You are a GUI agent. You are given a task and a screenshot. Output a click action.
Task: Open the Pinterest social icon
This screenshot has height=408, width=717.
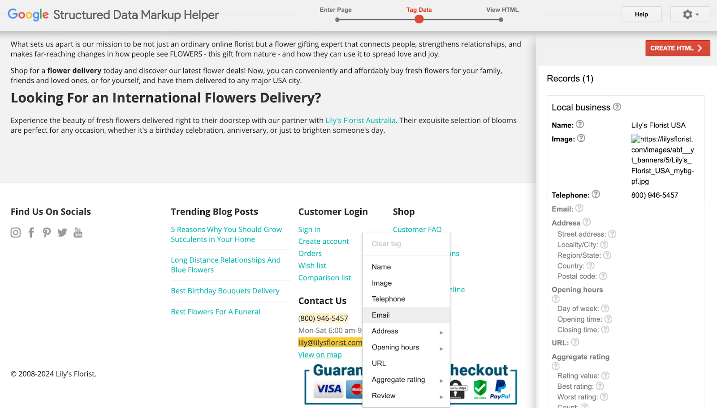pos(47,233)
